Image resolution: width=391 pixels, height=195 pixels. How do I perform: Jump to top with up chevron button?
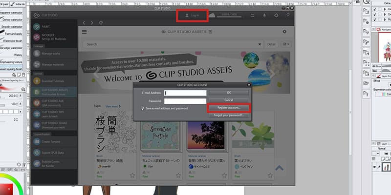[x=280, y=168]
